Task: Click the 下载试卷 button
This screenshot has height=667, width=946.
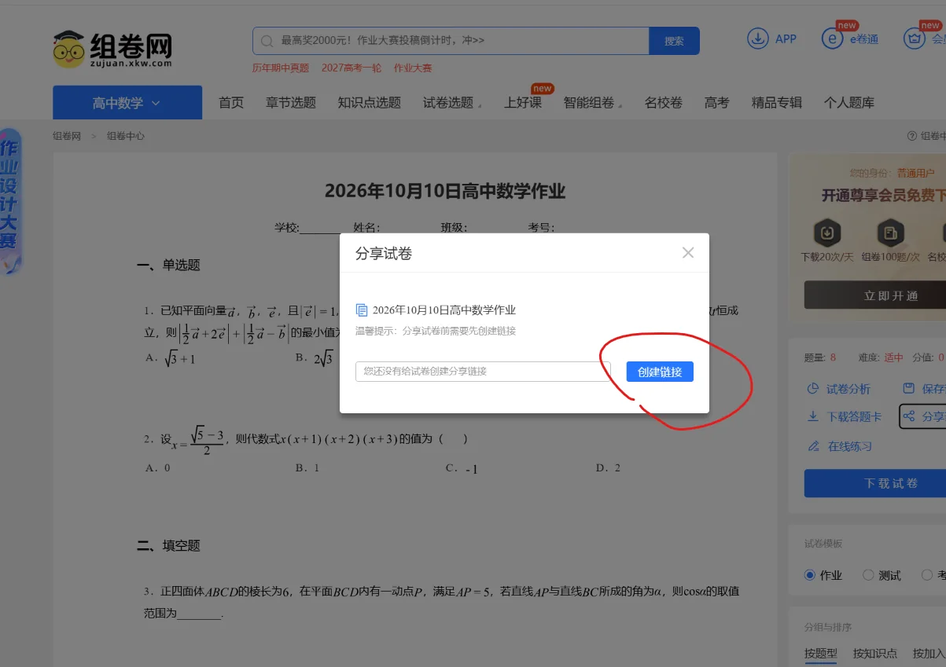Action: click(x=875, y=483)
